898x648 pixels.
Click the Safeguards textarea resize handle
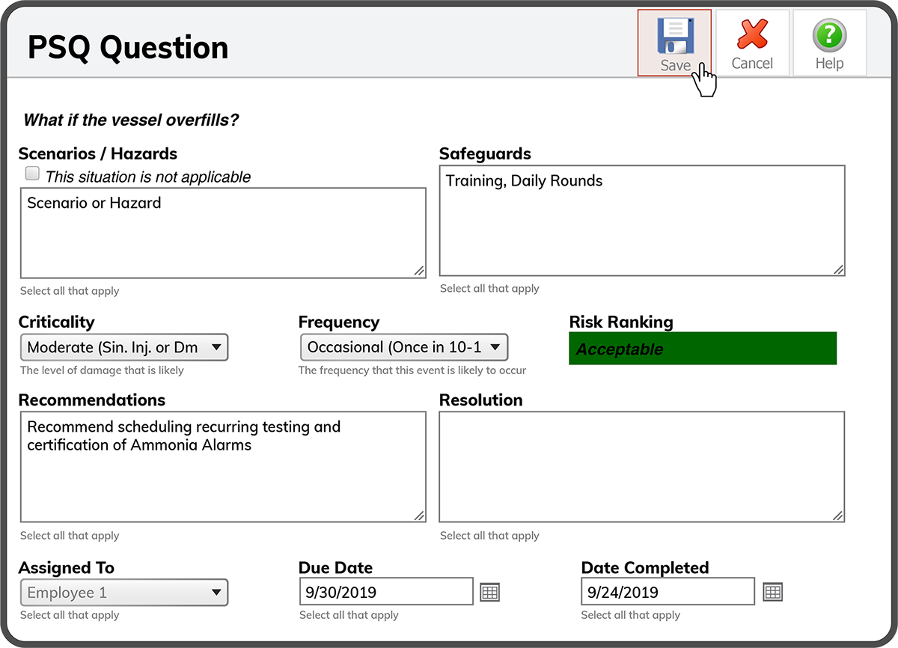tap(838, 269)
